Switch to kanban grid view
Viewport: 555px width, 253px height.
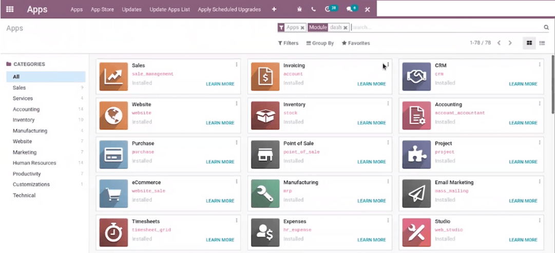(529, 43)
